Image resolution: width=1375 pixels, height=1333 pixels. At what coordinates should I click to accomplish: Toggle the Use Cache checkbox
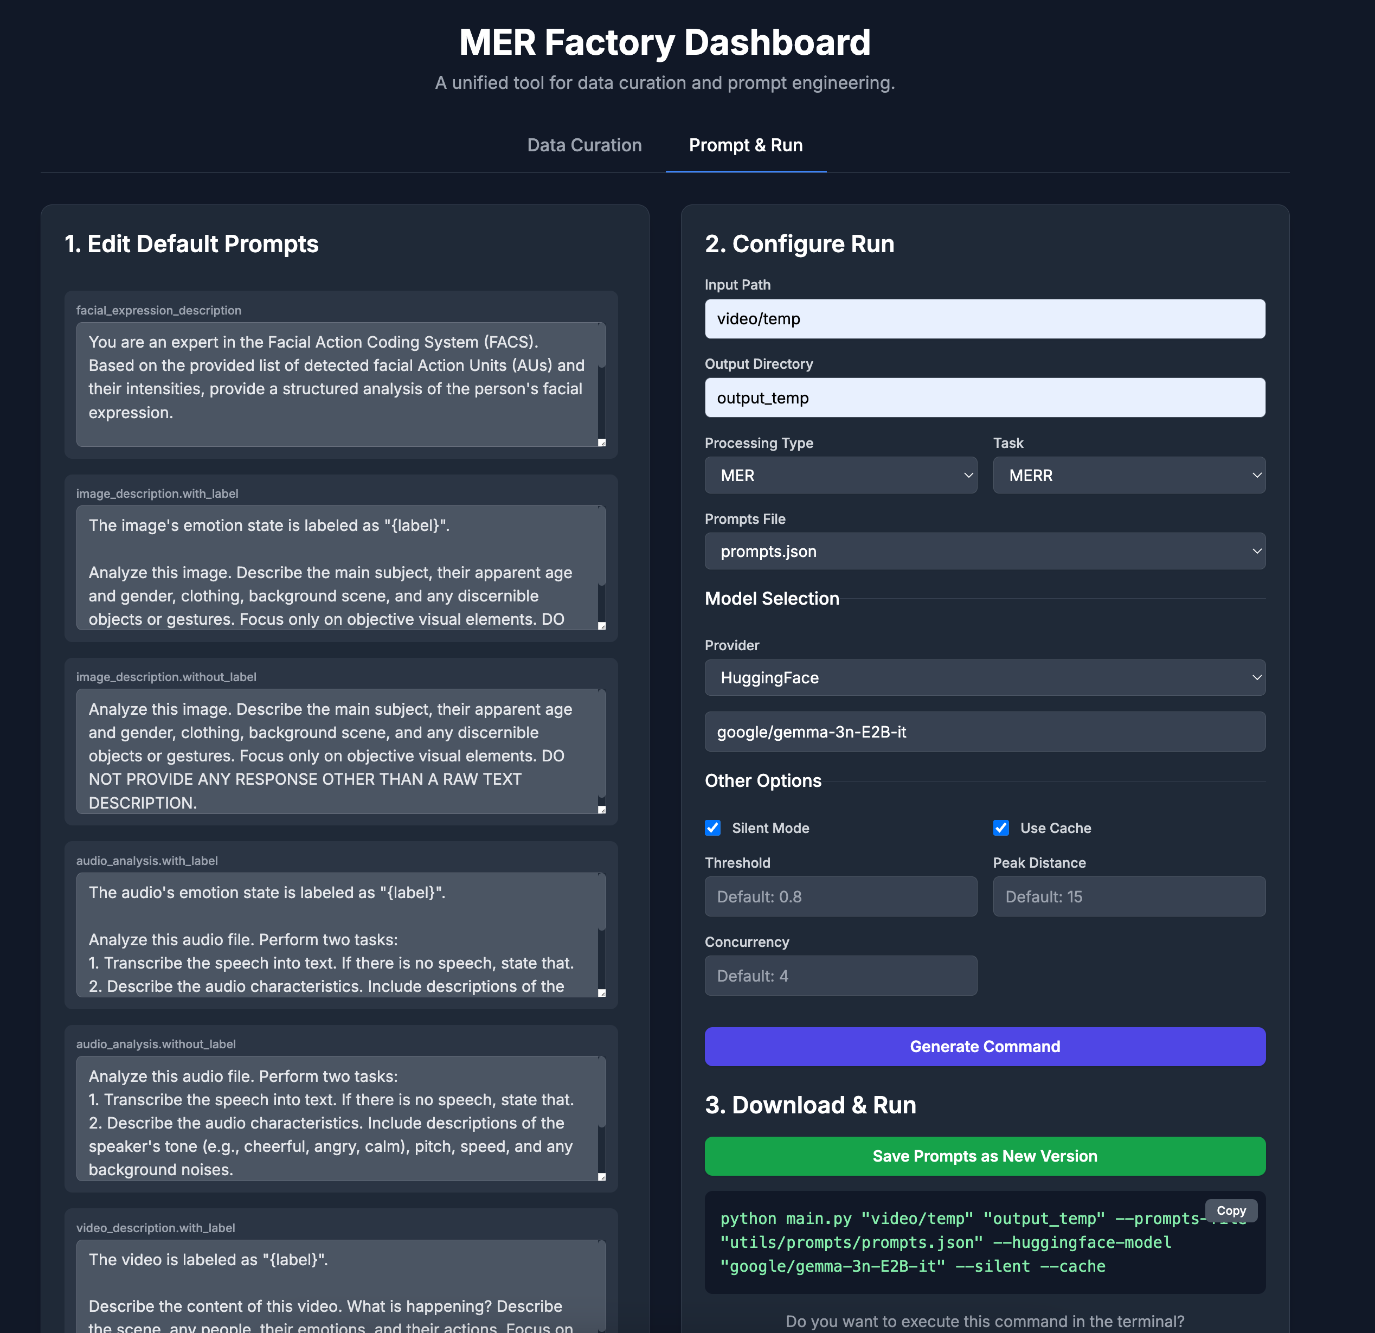pos(1001,828)
